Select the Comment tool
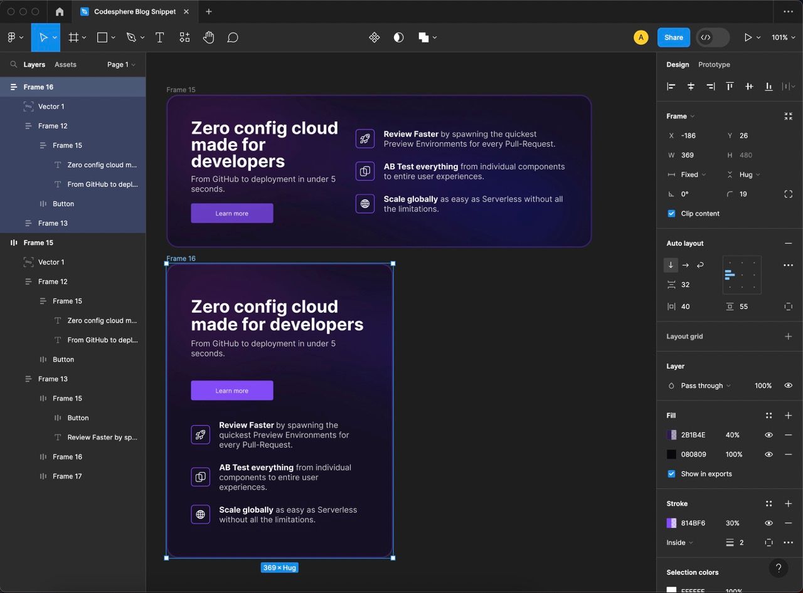Image resolution: width=803 pixels, height=593 pixels. pyautogui.click(x=233, y=38)
